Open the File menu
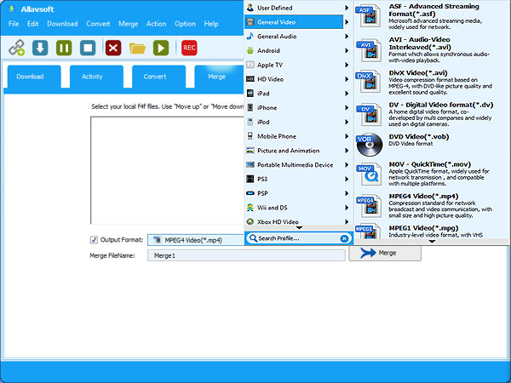The image size is (511, 383). [14, 24]
